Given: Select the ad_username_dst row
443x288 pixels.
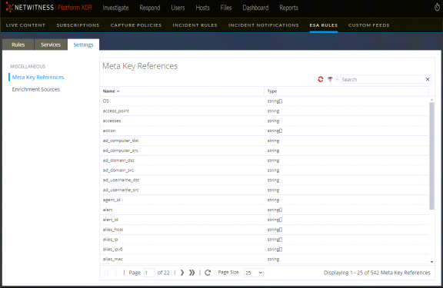Looking at the screenshot, I should click(265, 180).
